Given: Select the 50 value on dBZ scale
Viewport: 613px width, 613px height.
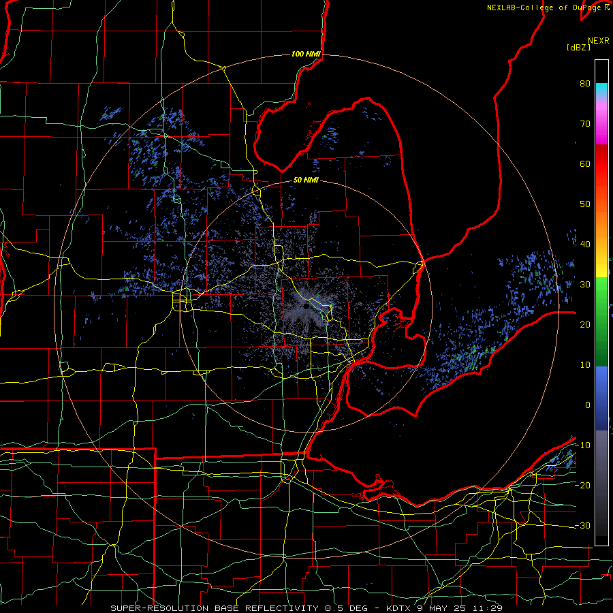Looking at the screenshot, I should click(585, 204).
